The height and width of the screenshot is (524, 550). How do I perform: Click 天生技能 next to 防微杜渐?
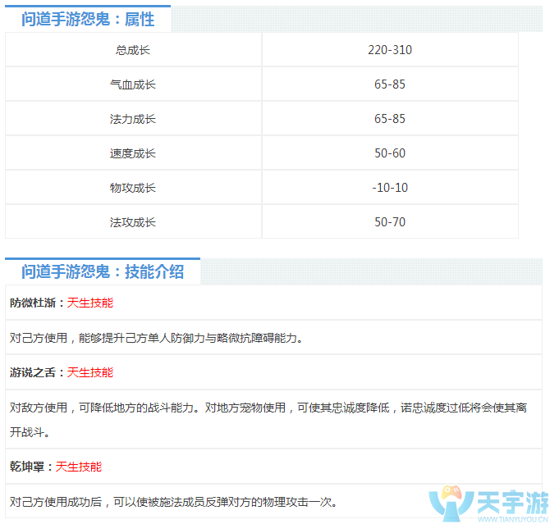(90, 303)
